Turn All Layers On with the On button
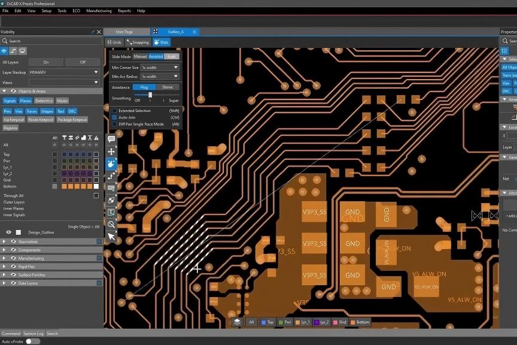The height and width of the screenshot is (345, 517). [45, 62]
